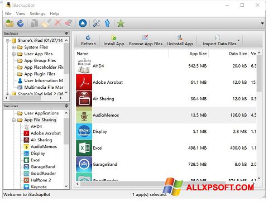Screen dimensions: 268x201
Task: Select App Group Files in Backups tree
Action: coord(40,60)
